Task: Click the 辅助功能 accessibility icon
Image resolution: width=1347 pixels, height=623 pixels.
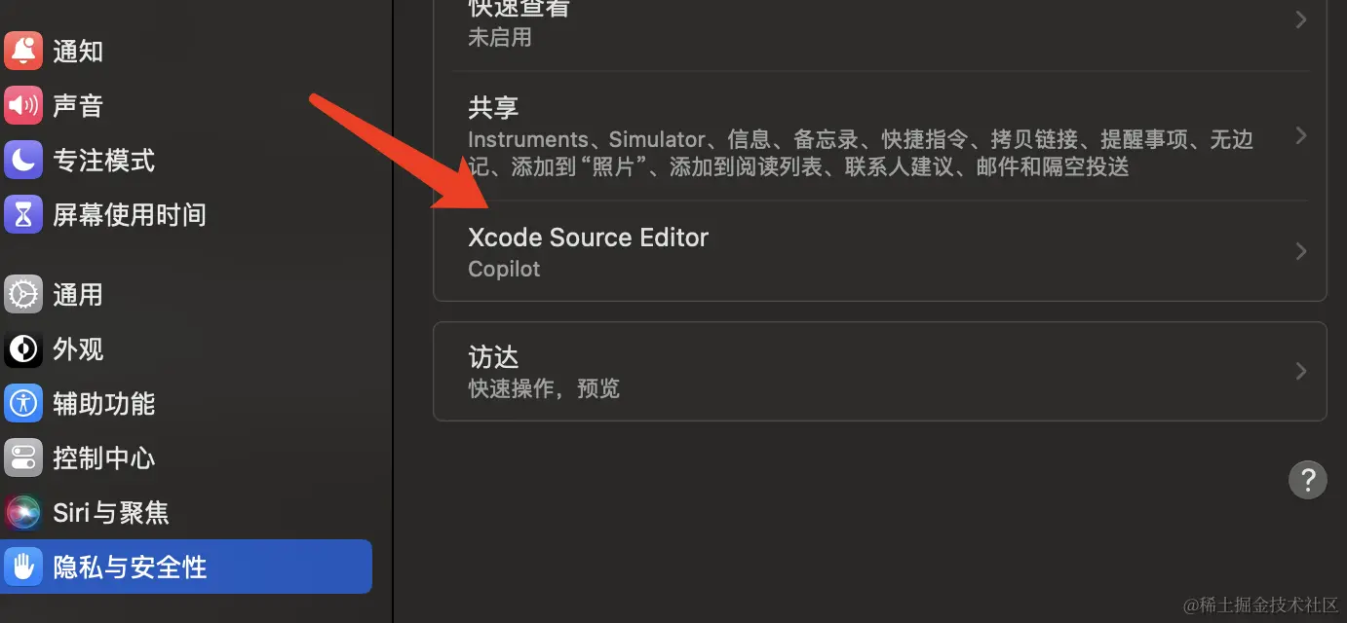Action: pyautogui.click(x=23, y=403)
